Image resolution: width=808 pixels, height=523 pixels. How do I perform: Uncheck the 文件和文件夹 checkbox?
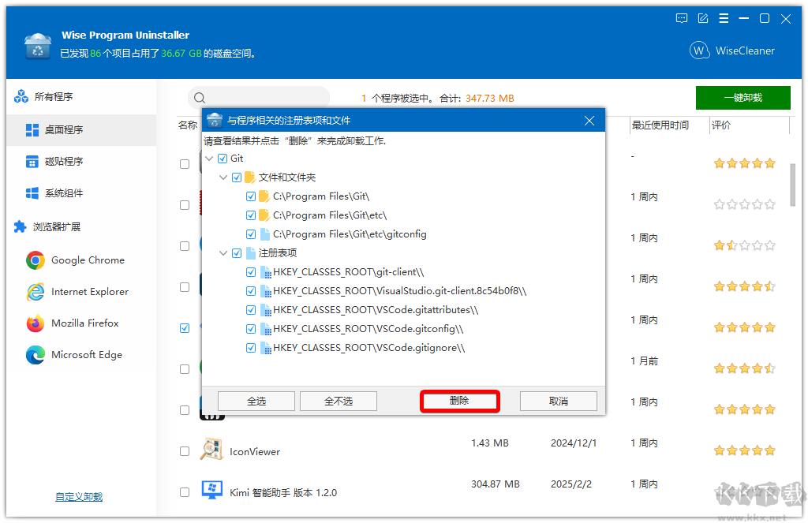tap(237, 177)
